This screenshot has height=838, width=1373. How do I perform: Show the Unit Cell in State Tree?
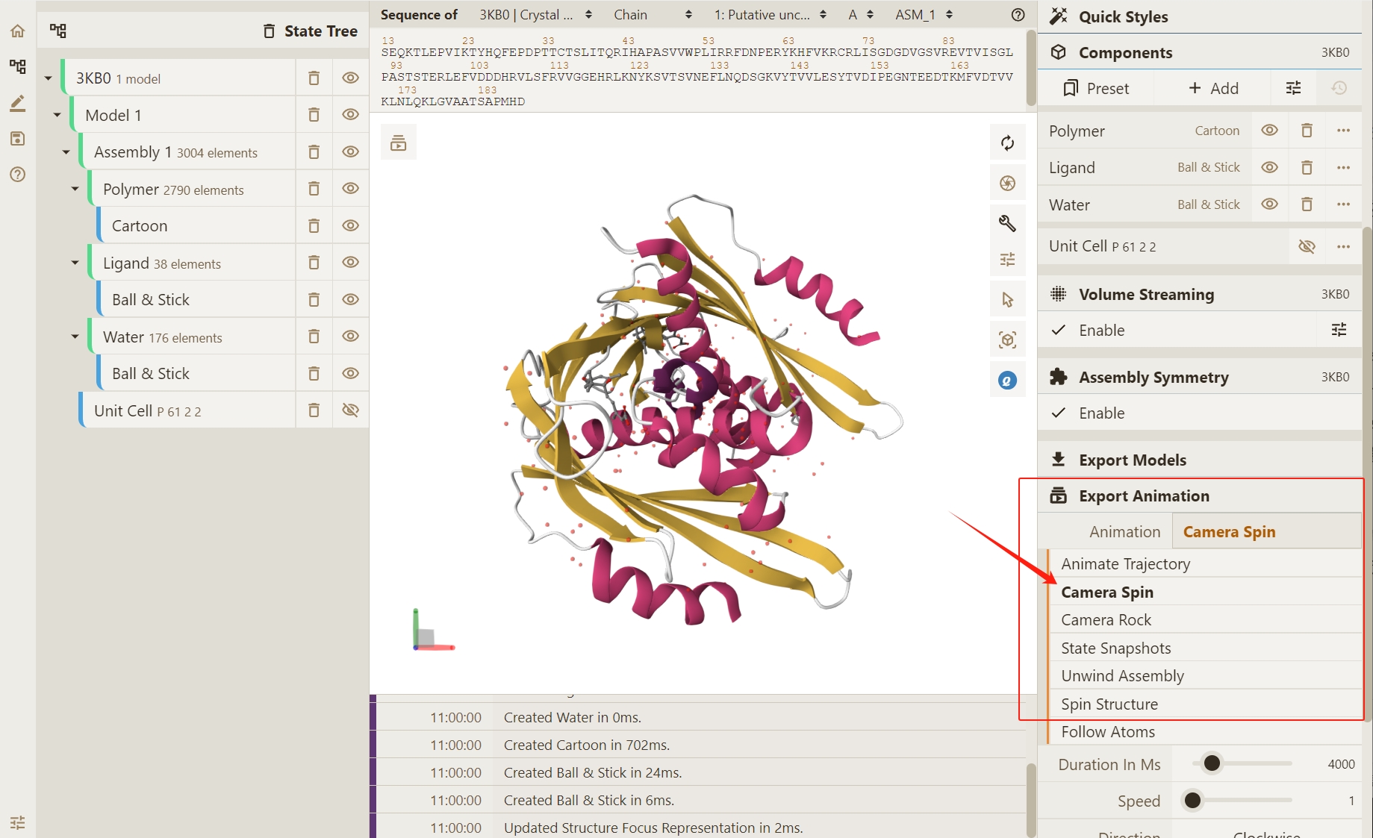(350, 410)
